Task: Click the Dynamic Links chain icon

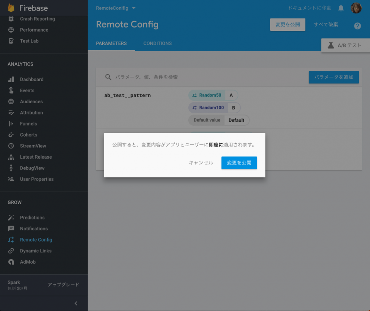Action: coord(11,251)
